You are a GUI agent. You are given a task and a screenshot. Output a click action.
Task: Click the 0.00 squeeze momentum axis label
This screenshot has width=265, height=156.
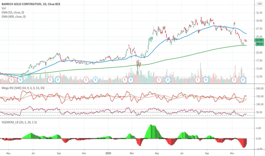click(258, 139)
